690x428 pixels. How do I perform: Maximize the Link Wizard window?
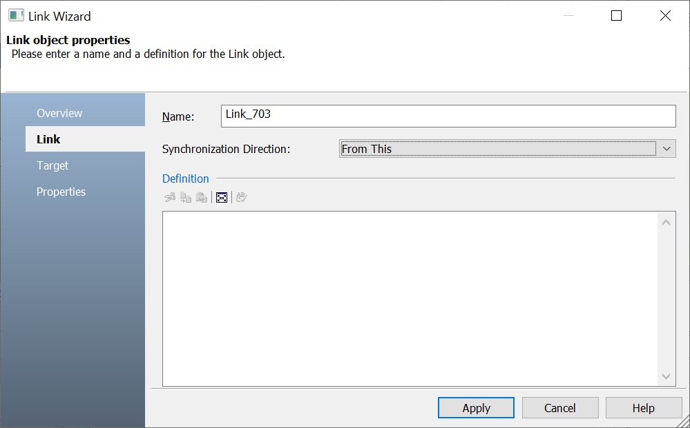pyautogui.click(x=616, y=16)
